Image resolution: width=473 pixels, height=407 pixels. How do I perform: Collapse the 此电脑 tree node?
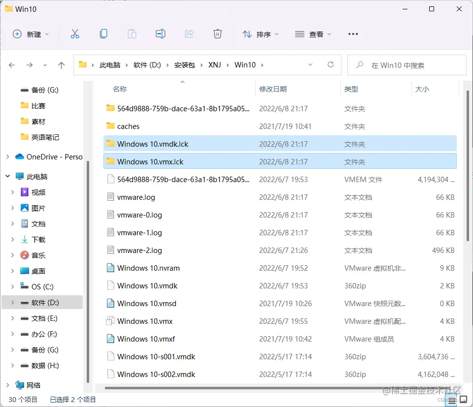coord(7,176)
